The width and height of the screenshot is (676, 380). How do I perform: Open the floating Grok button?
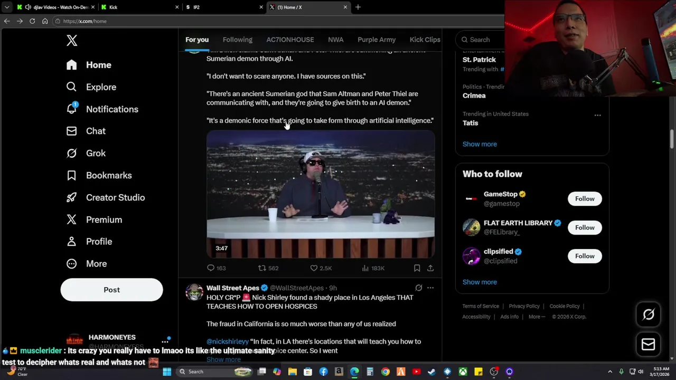tap(649, 315)
